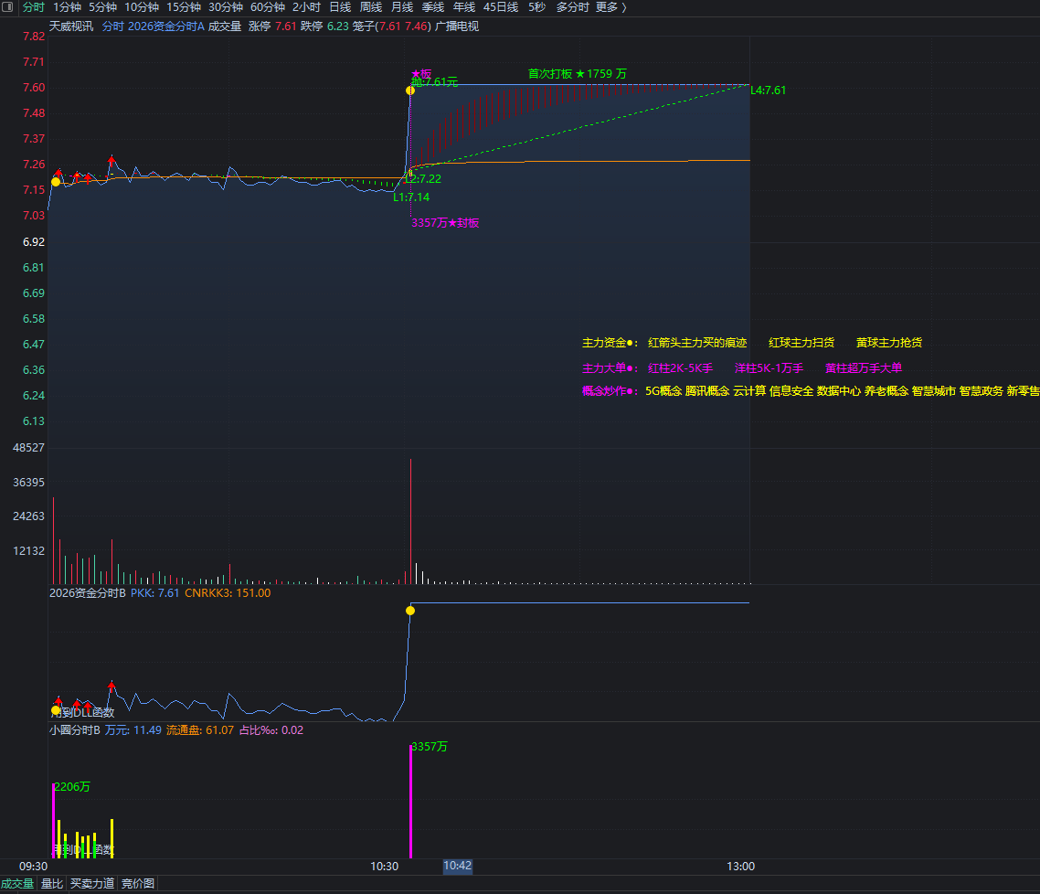
Task: Click the 信息安全 concept tag
Action: click(791, 391)
